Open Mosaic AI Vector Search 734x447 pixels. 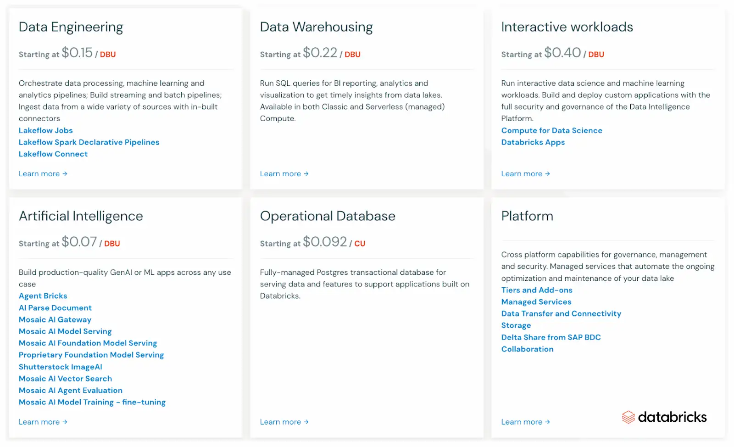65,379
